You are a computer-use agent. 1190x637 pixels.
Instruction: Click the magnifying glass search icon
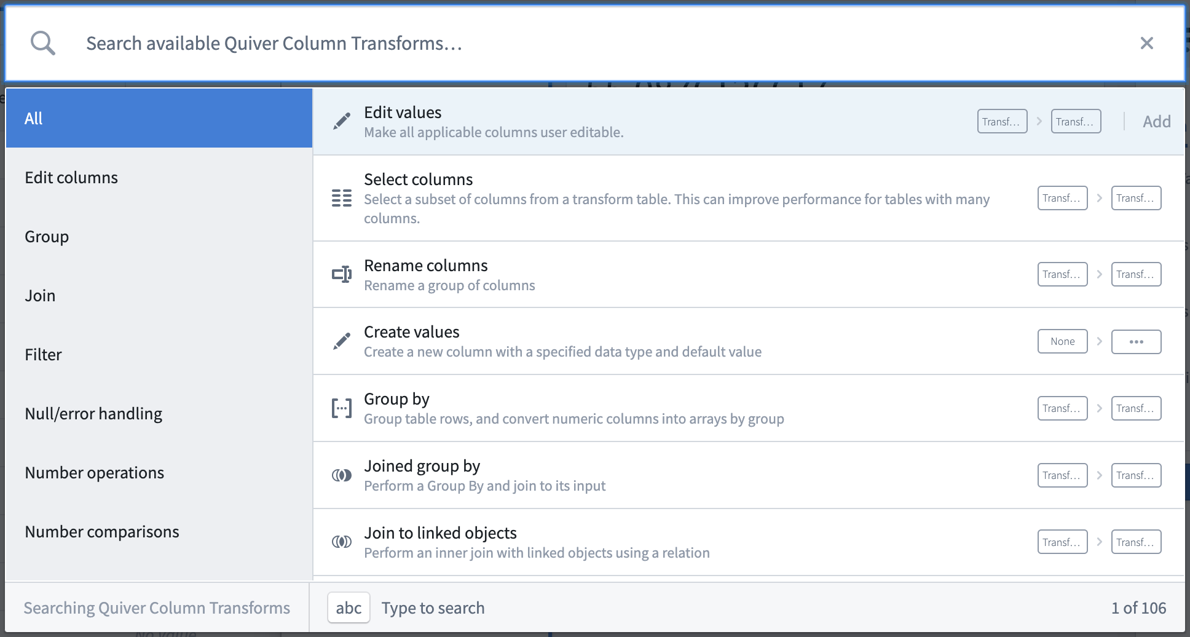(x=43, y=43)
